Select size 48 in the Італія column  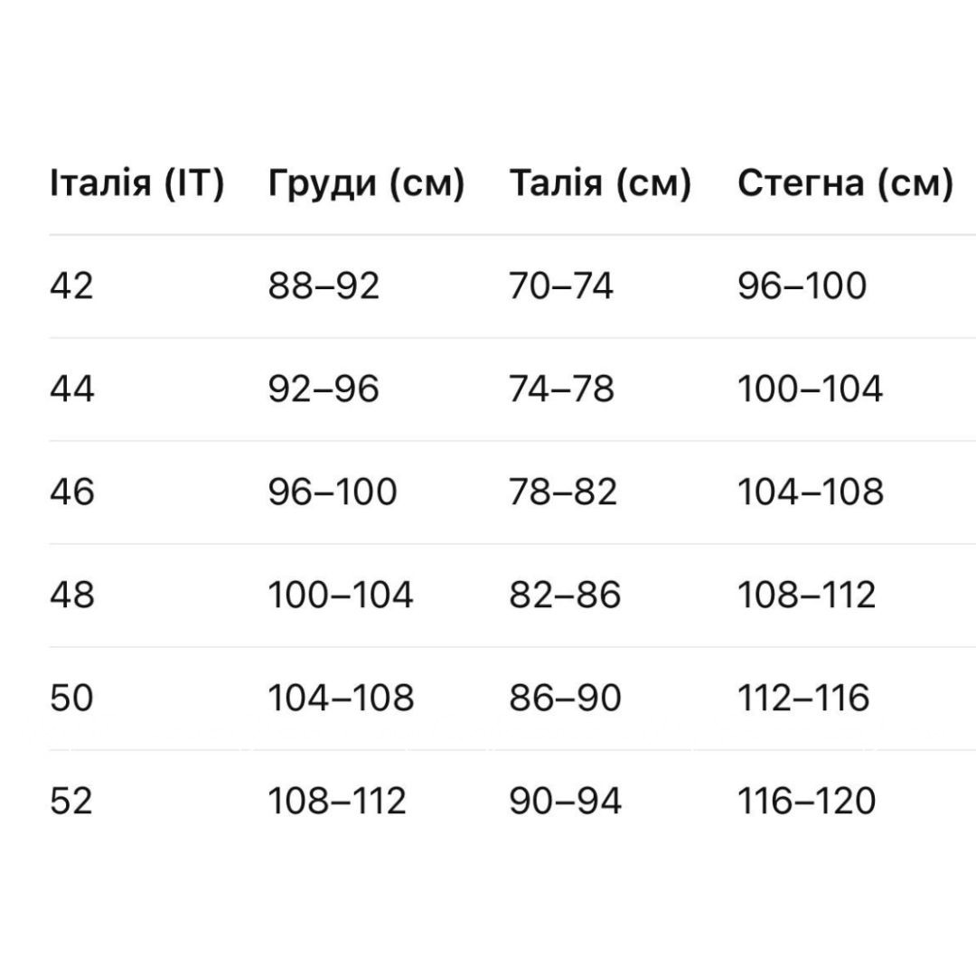[71, 596]
